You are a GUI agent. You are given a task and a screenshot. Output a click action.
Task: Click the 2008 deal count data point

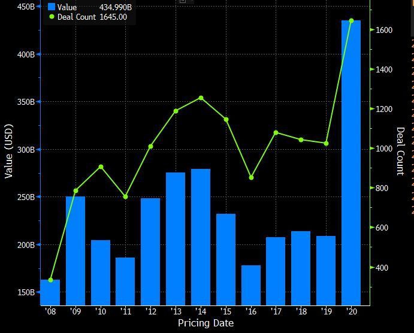point(50,280)
